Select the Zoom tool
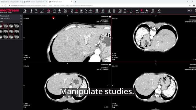196x110 pixels. pos(36,11)
